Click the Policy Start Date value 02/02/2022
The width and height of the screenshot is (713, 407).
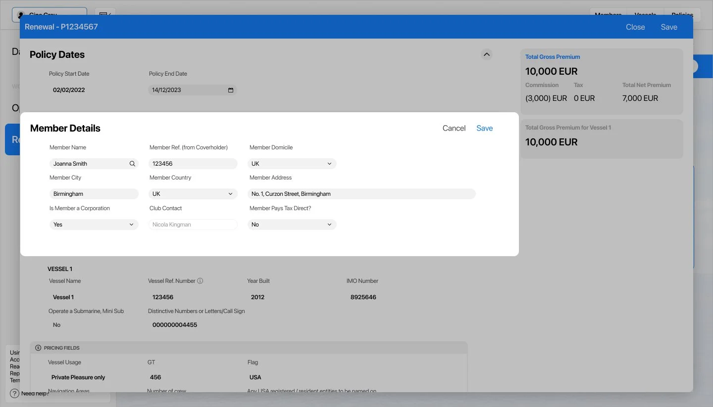[69, 90]
